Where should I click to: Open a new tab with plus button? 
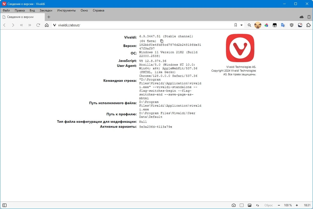[49, 17]
